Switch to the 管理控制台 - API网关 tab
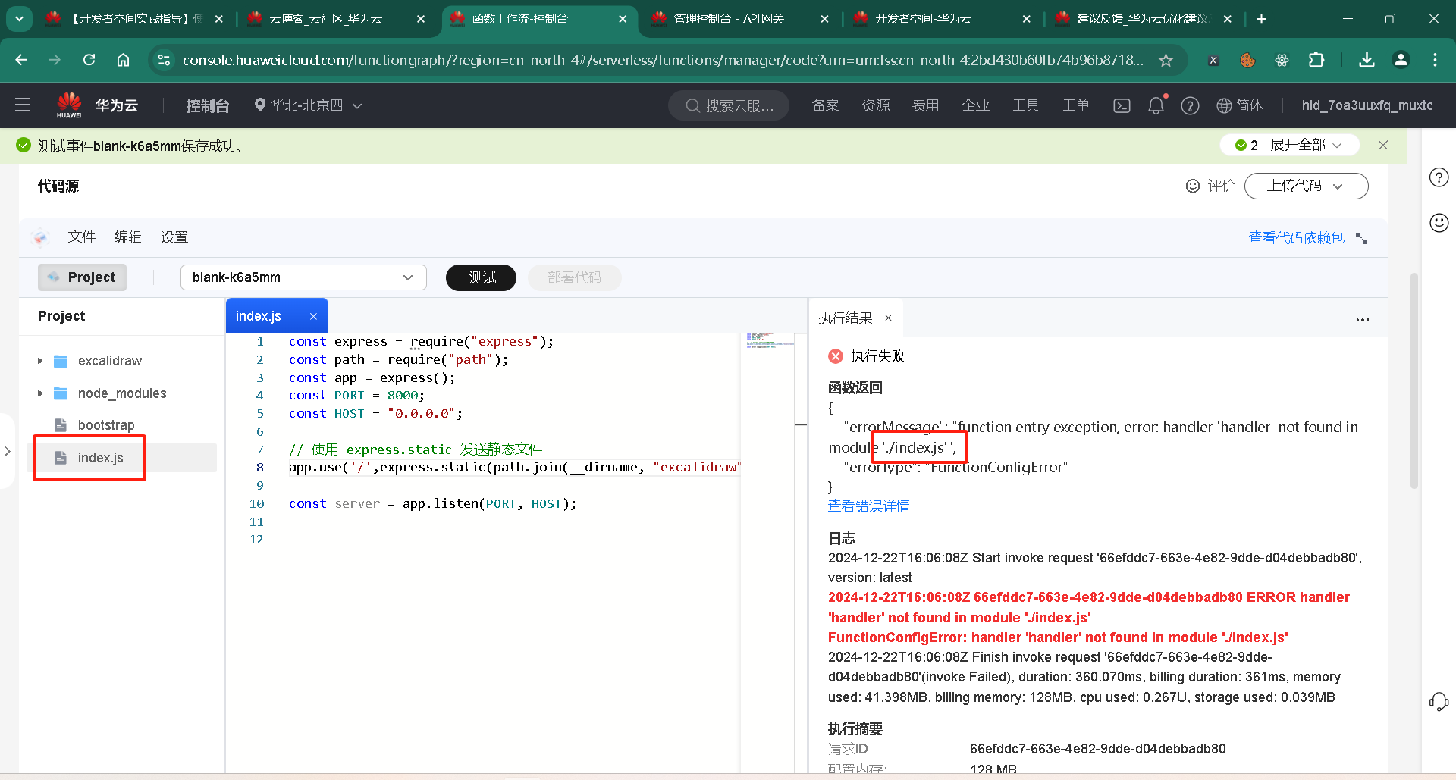 pyautogui.click(x=740, y=19)
